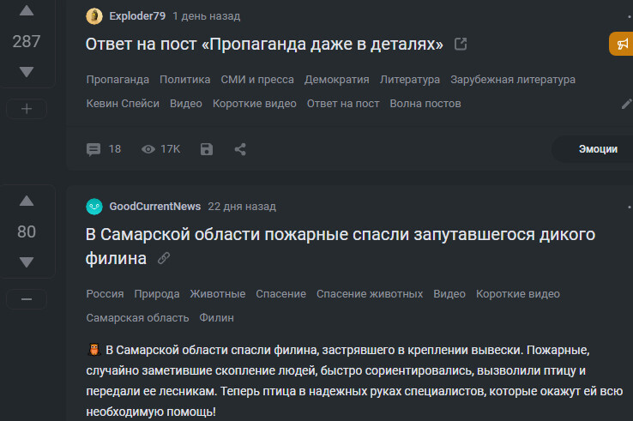Open the Эмоции reactions button
The image size is (633, 421).
597,149
